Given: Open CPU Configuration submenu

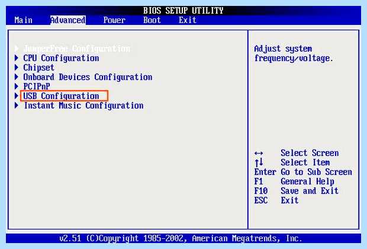Looking at the screenshot, I should click(x=61, y=58).
